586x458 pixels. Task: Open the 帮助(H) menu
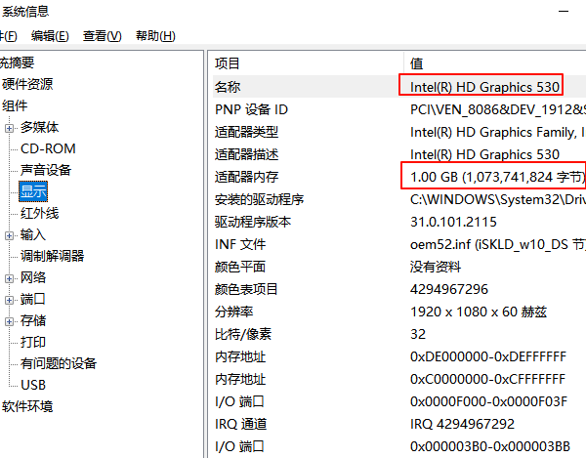click(155, 36)
